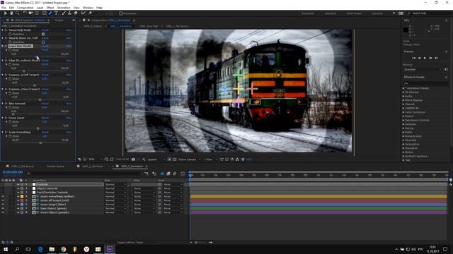
Task: Open the timeline graph editor icon
Action: (x=183, y=174)
